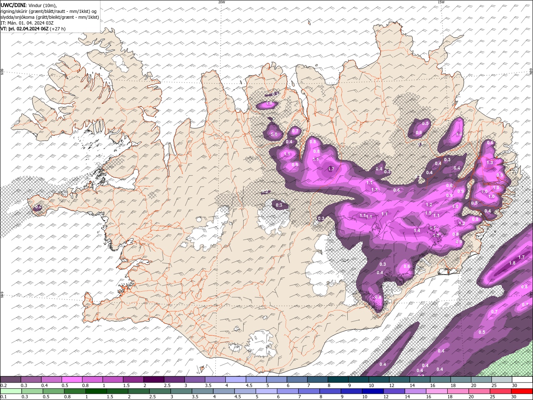Click the 0.1–0.3 pale green rain legend swatch
Image resolution: width=533 pixels, height=400 pixels.
point(11,391)
